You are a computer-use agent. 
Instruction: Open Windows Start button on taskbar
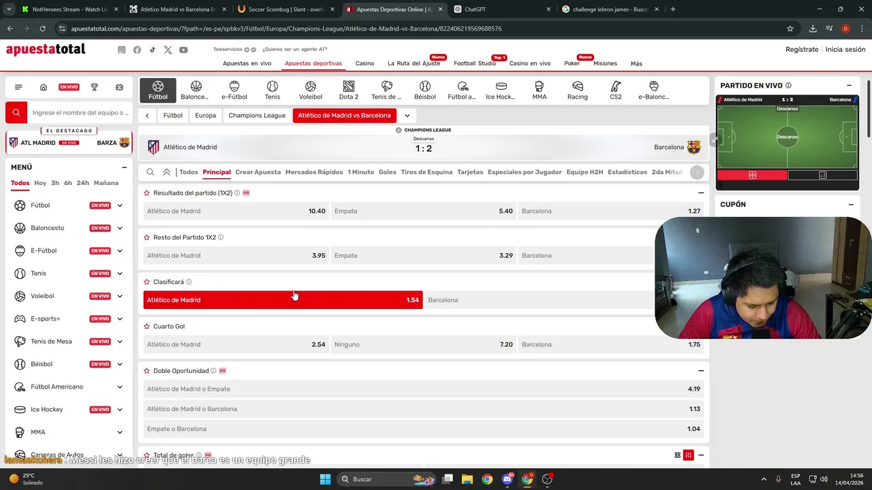[x=325, y=479]
